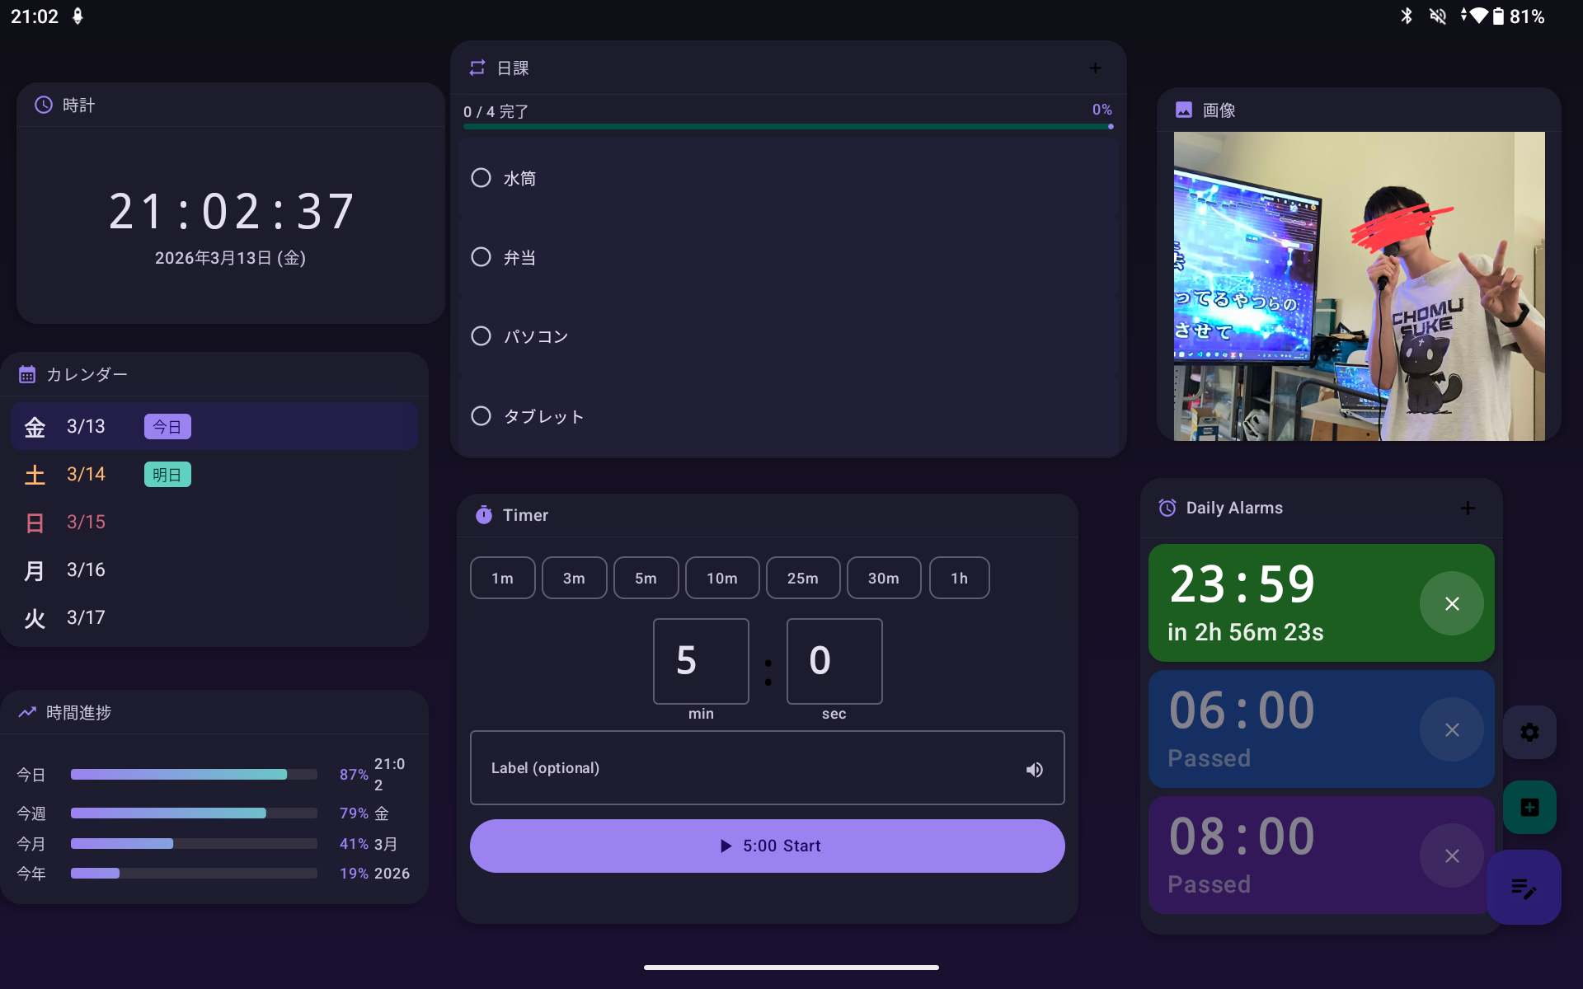The height and width of the screenshot is (989, 1583).
Task: Start the 5:00 timer
Action: (767, 845)
